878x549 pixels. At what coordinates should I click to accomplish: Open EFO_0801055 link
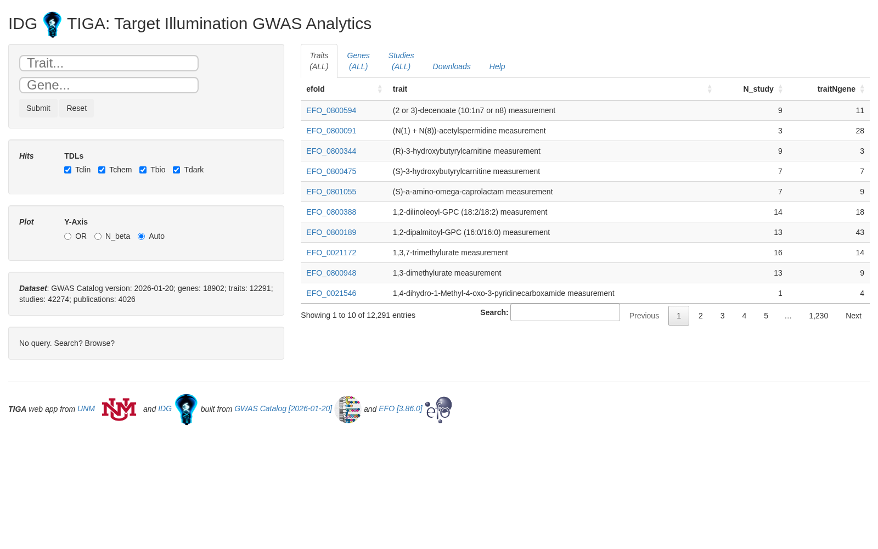[x=331, y=192]
